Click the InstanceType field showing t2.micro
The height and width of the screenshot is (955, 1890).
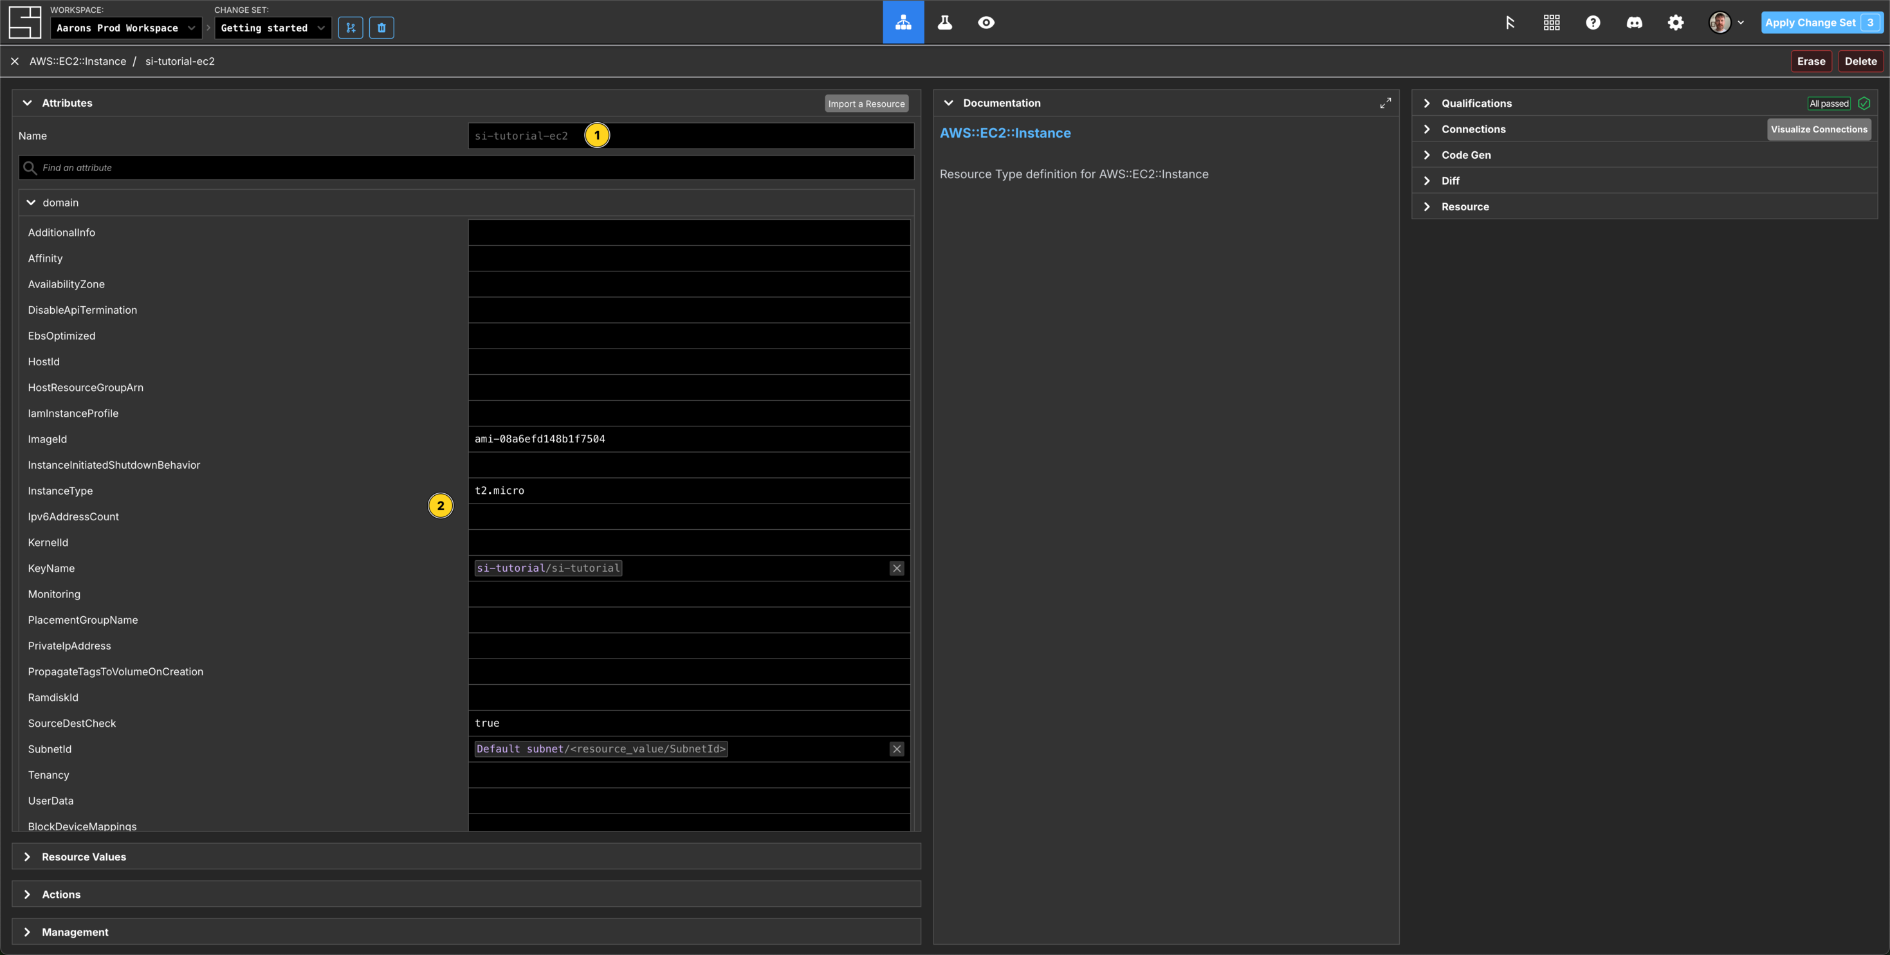[x=690, y=491]
